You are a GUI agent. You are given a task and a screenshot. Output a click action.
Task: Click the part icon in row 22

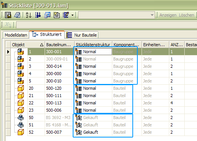coord(21,103)
